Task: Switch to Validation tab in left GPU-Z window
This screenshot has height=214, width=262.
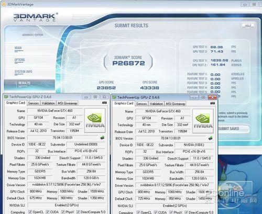Action: coord(48,103)
